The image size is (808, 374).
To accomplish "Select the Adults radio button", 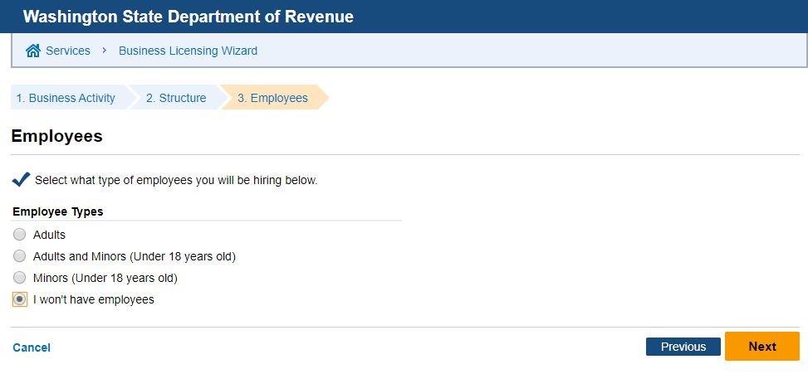I will point(20,235).
